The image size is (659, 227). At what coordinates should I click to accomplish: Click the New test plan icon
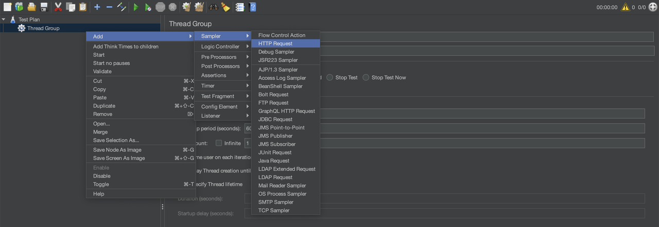(7, 7)
